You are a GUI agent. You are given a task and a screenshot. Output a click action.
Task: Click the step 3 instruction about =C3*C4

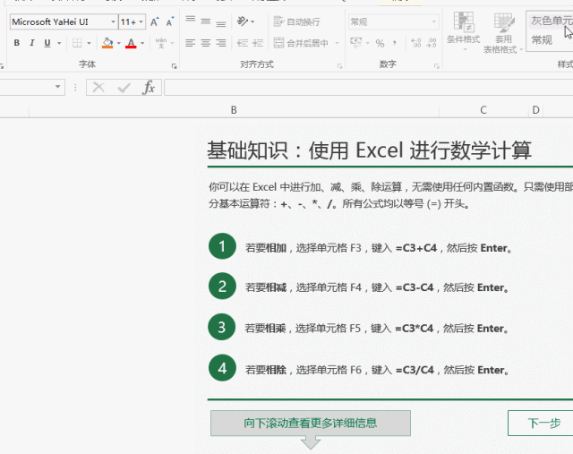tap(377, 329)
